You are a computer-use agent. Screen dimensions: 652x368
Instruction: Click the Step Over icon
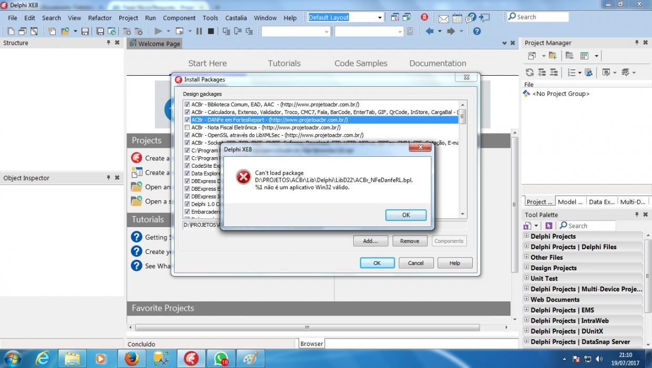pyautogui.click(x=238, y=32)
